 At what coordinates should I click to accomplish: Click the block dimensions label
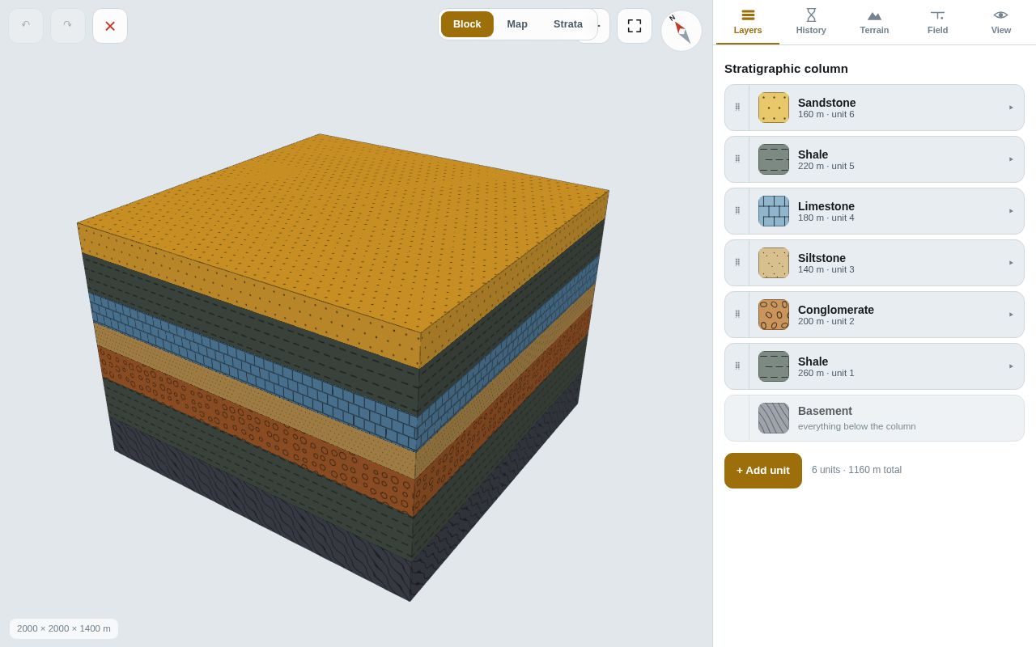[64, 628]
